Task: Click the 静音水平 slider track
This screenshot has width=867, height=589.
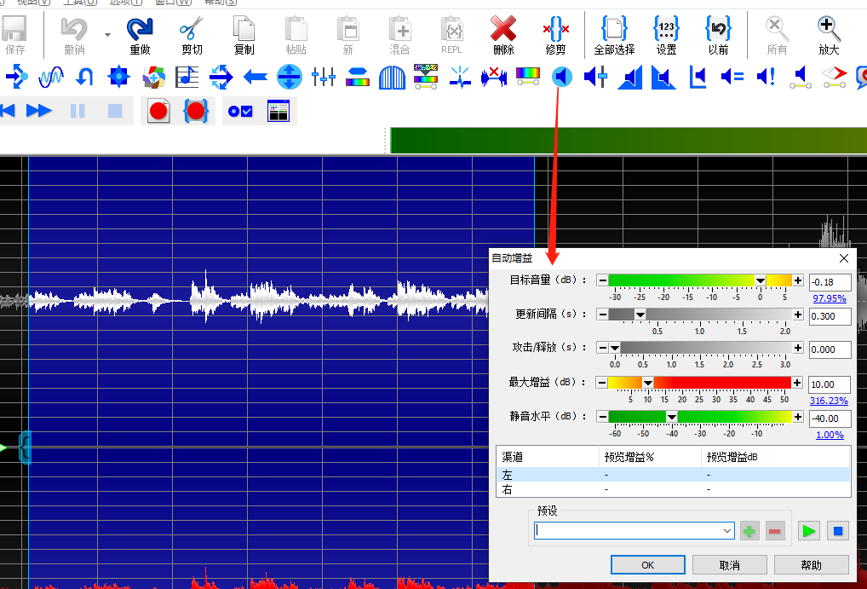Action: tap(700, 416)
